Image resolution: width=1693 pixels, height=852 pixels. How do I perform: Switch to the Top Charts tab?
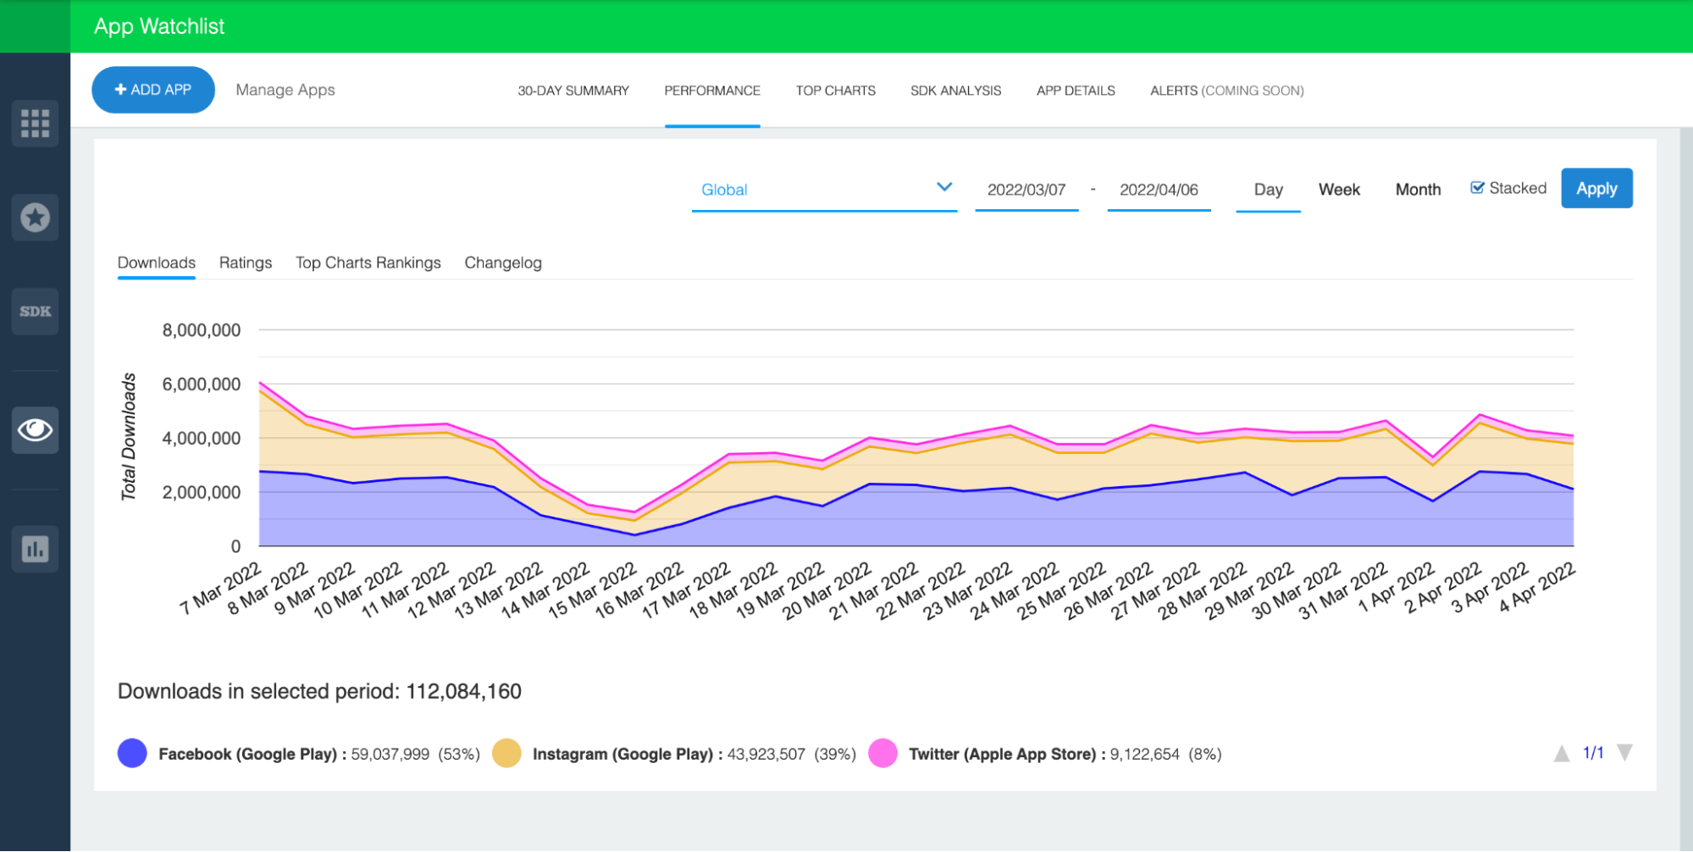tap(835, 91)
